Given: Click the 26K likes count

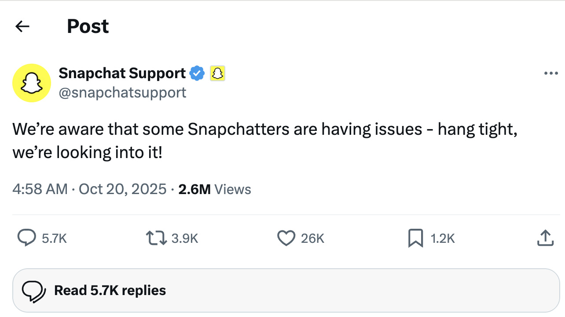Looking at the screenshot, I should click(x=313, y=238).
